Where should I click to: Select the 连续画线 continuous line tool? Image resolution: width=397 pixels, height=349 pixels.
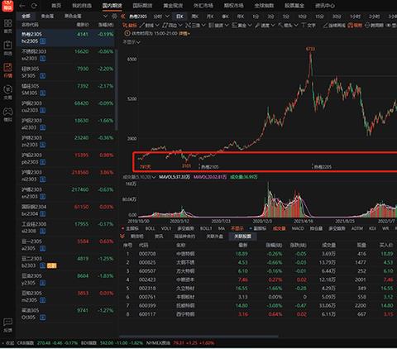(334, 26)
